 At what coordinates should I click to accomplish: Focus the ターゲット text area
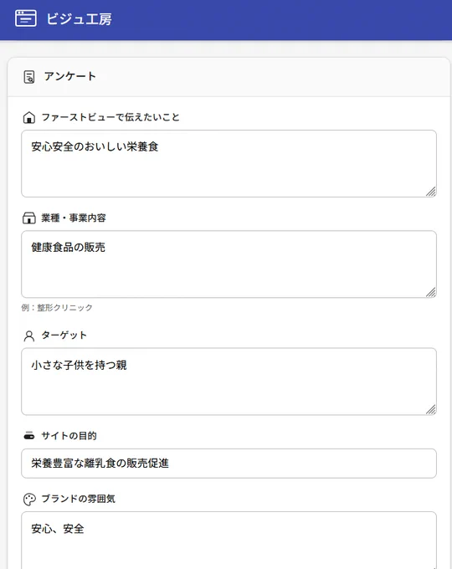coord(229,382)
